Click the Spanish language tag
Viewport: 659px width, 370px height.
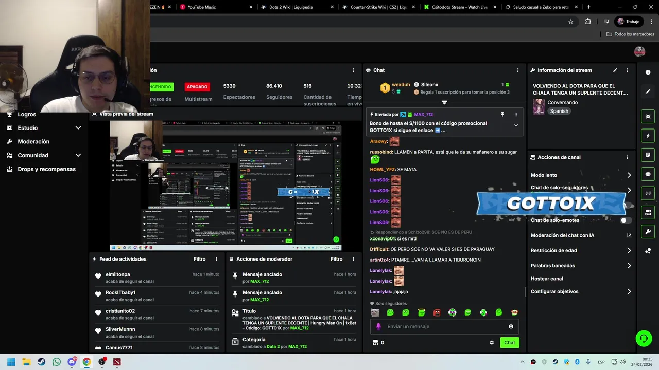click(x=559, y=111)
